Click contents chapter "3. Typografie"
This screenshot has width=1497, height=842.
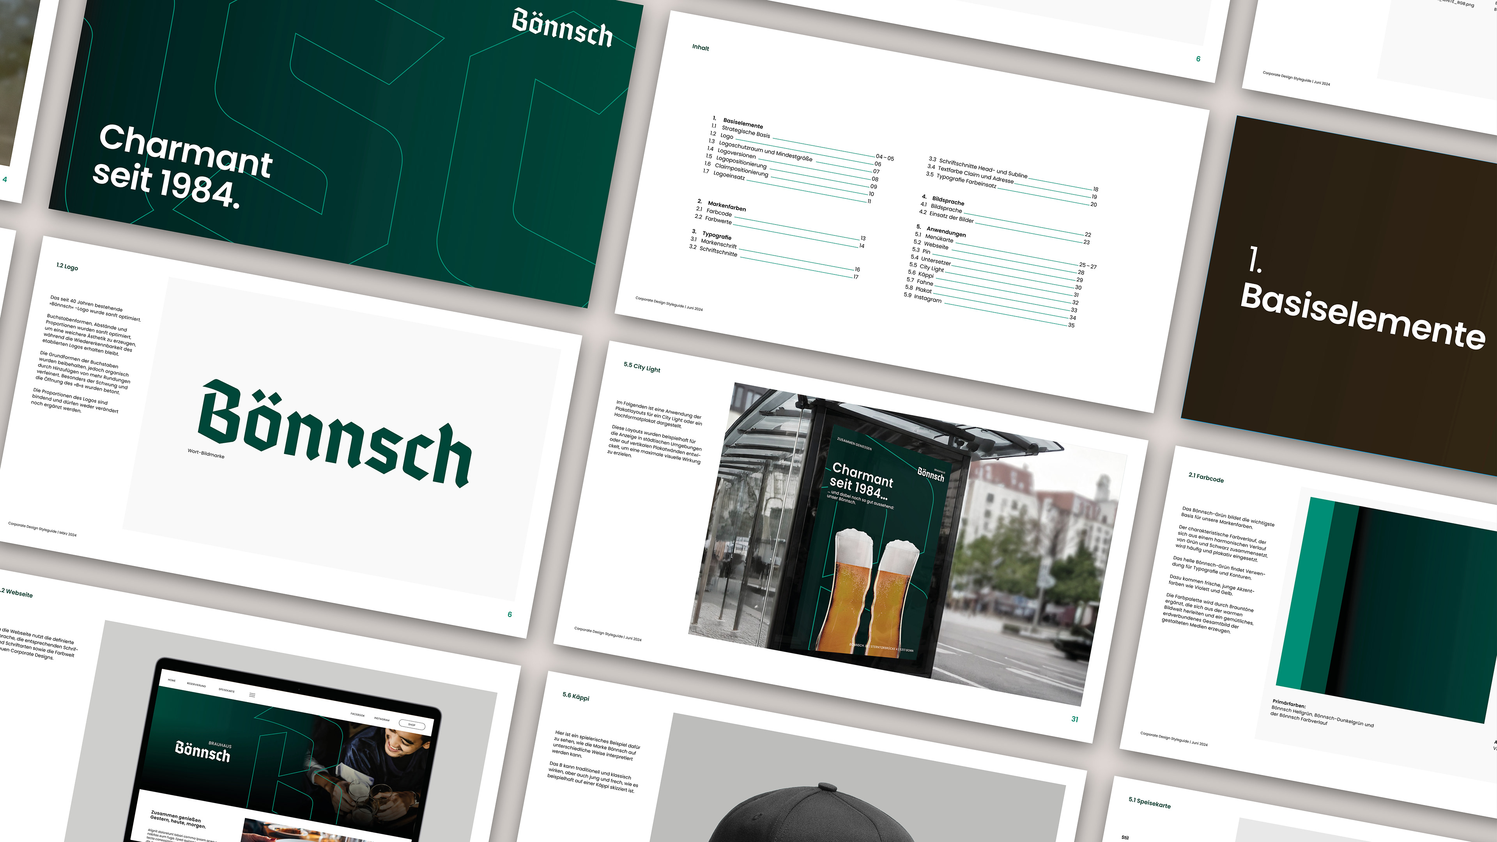coord(711,234)
